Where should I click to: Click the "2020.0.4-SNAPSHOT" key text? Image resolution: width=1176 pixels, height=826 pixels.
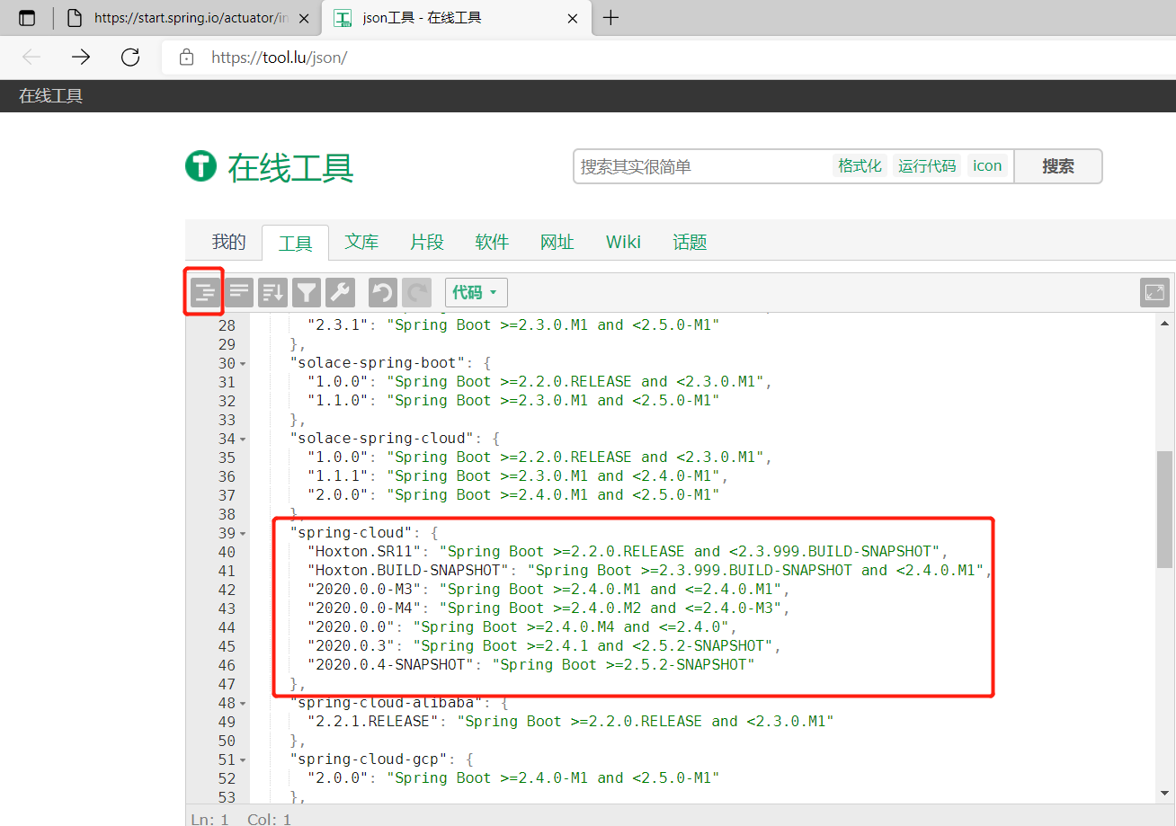click(390, 664)
